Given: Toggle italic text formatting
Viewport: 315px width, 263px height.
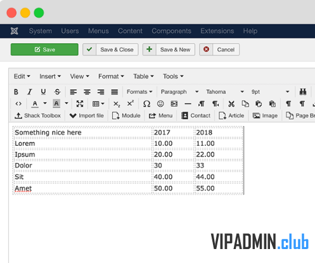Looking at the screenshot, I should point(30,92).
